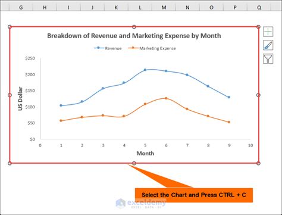Select column J header

[92, 7]
